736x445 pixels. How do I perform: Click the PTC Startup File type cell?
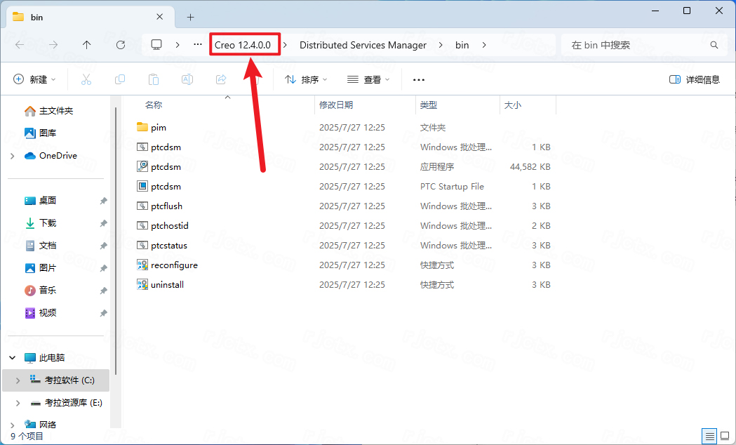(x=452, y=187)
